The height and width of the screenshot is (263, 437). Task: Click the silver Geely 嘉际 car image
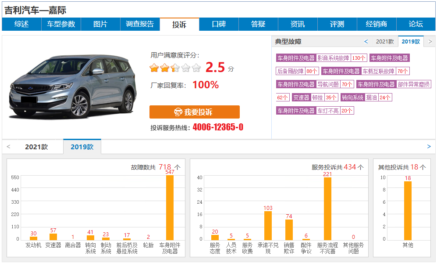73,86
